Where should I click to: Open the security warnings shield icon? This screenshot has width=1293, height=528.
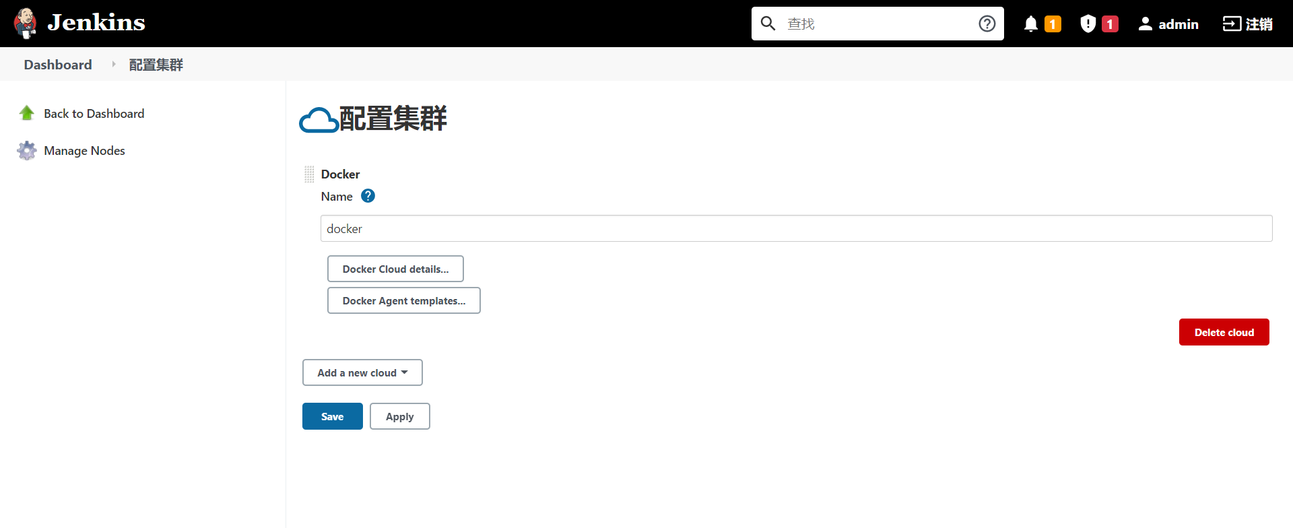point(1088,24)
